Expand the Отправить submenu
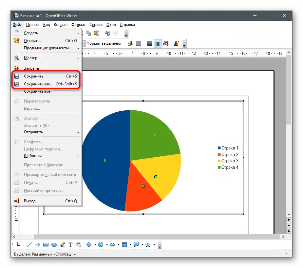 click(78, 132)
